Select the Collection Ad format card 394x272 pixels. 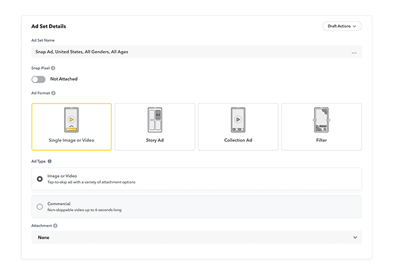click(238, 127)
